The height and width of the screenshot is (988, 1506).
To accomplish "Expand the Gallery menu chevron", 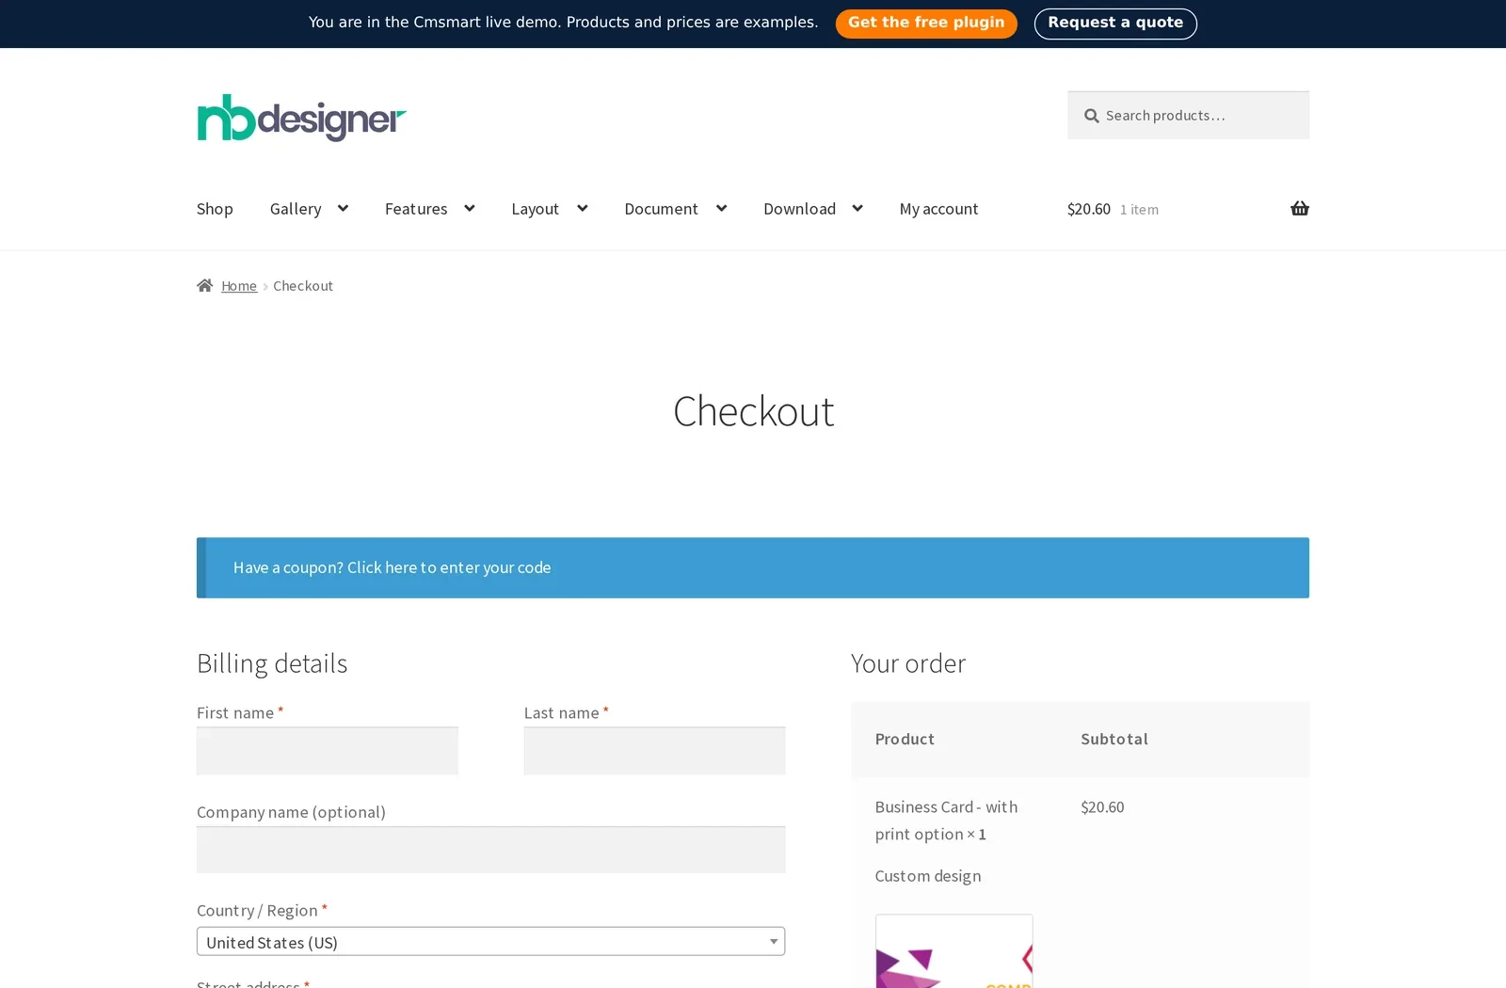I will 343,209.
